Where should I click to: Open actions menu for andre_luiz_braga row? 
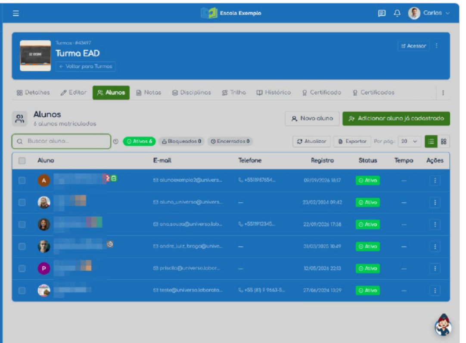(x=435, y=246)
